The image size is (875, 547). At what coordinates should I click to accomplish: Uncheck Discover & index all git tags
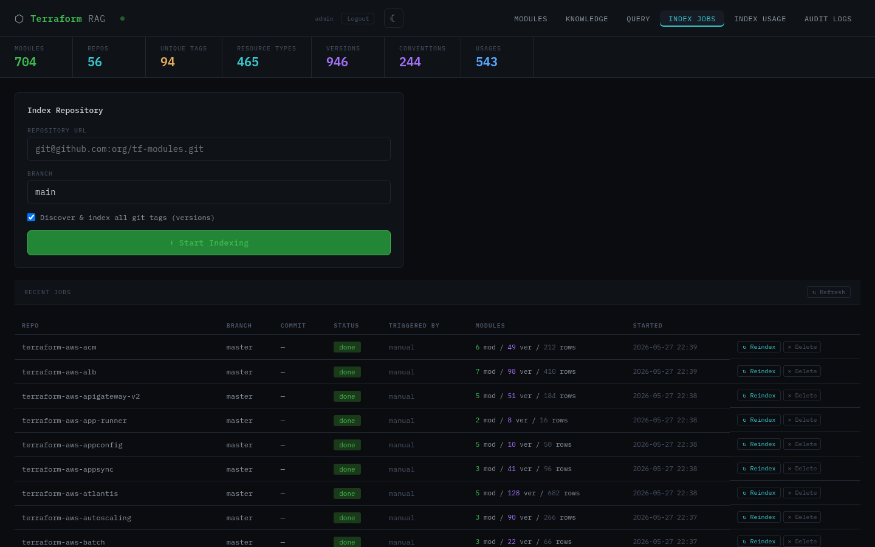(32, 217)
